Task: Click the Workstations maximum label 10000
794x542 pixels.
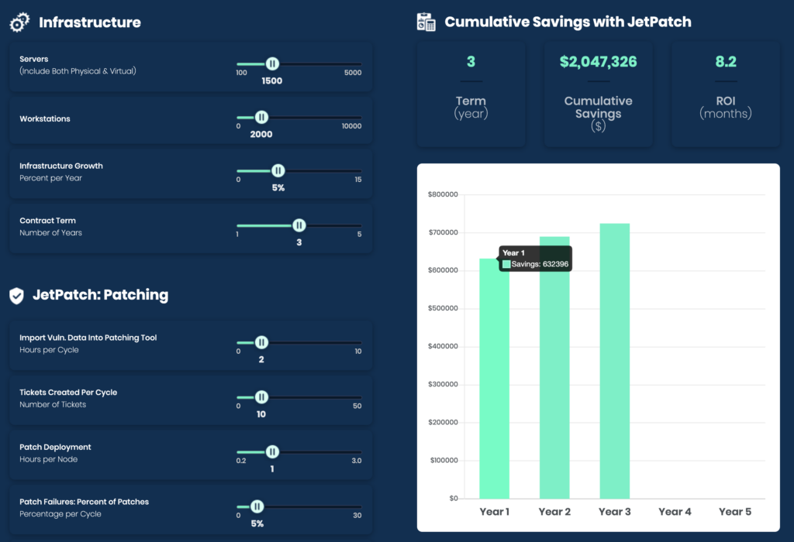Action: pyautogui.click(x=351, y=126)
